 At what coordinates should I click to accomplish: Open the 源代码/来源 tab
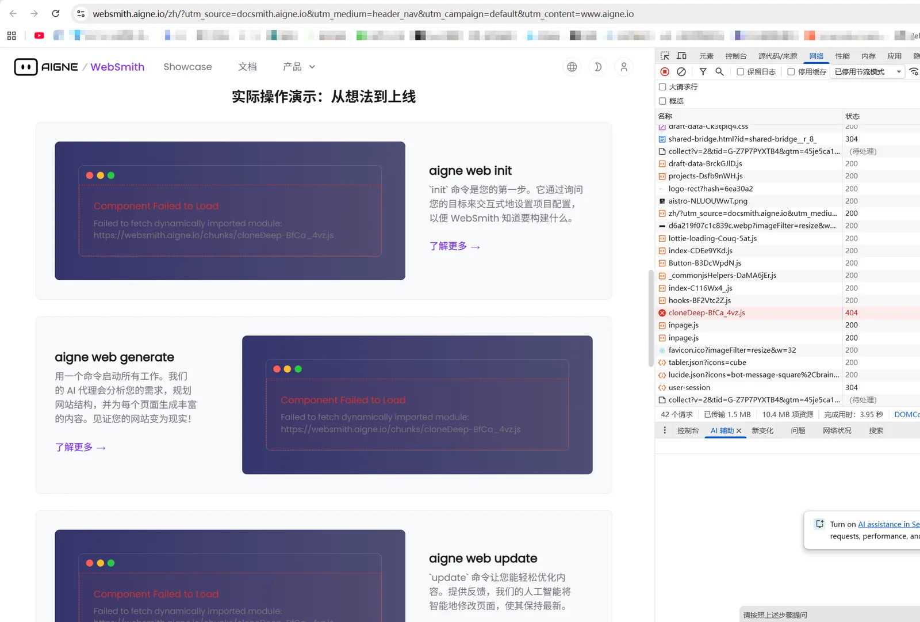(777, 56)
